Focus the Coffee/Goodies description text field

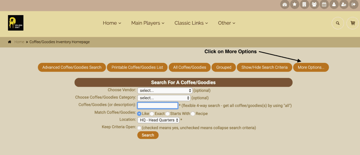pos(157,106)
